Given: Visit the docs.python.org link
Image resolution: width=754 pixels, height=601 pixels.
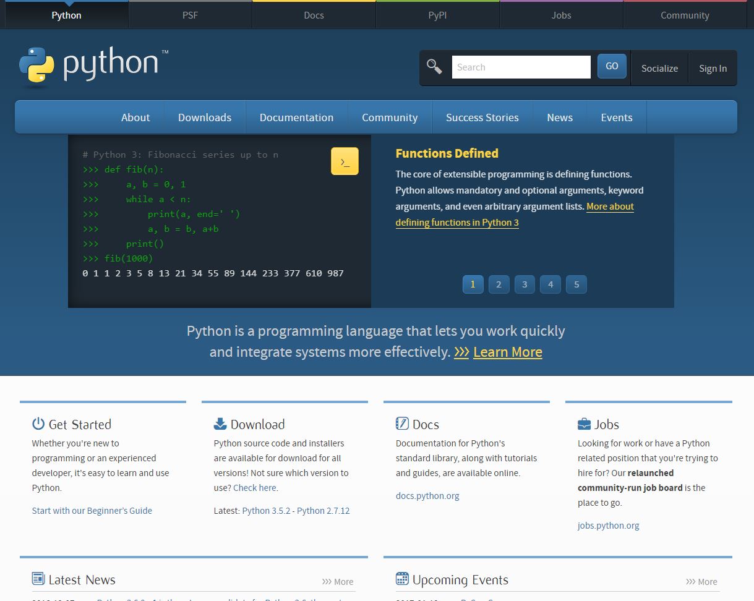Looking at the screenshot, I should tap(427, 496).
